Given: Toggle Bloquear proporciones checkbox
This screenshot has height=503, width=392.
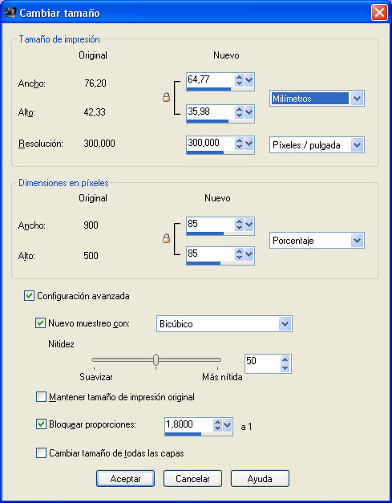Looking at the screenshot, I should click(41, 424).
